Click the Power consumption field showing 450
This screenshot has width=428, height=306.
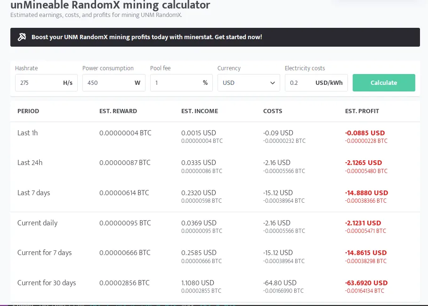(114, 83)
